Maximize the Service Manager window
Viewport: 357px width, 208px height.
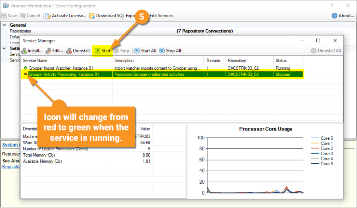pos(318,40)
